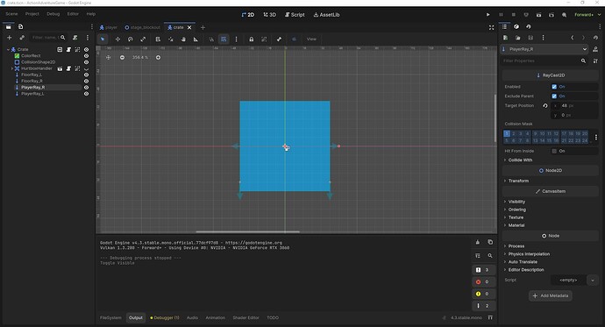Screen dimensions: 605x327
Task: Add a new child node with plus icon
Action: click(x=10, y=38)
